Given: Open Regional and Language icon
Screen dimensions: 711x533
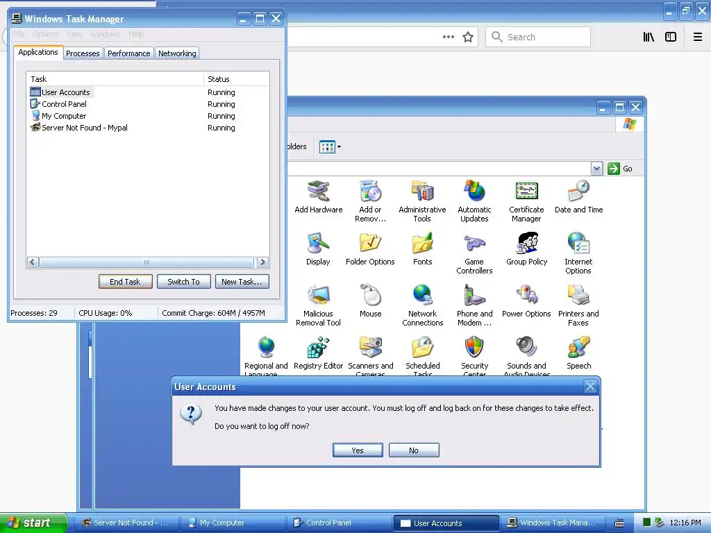Looking at the screenshot, I should pyautogui.click(x=266, y=356).
